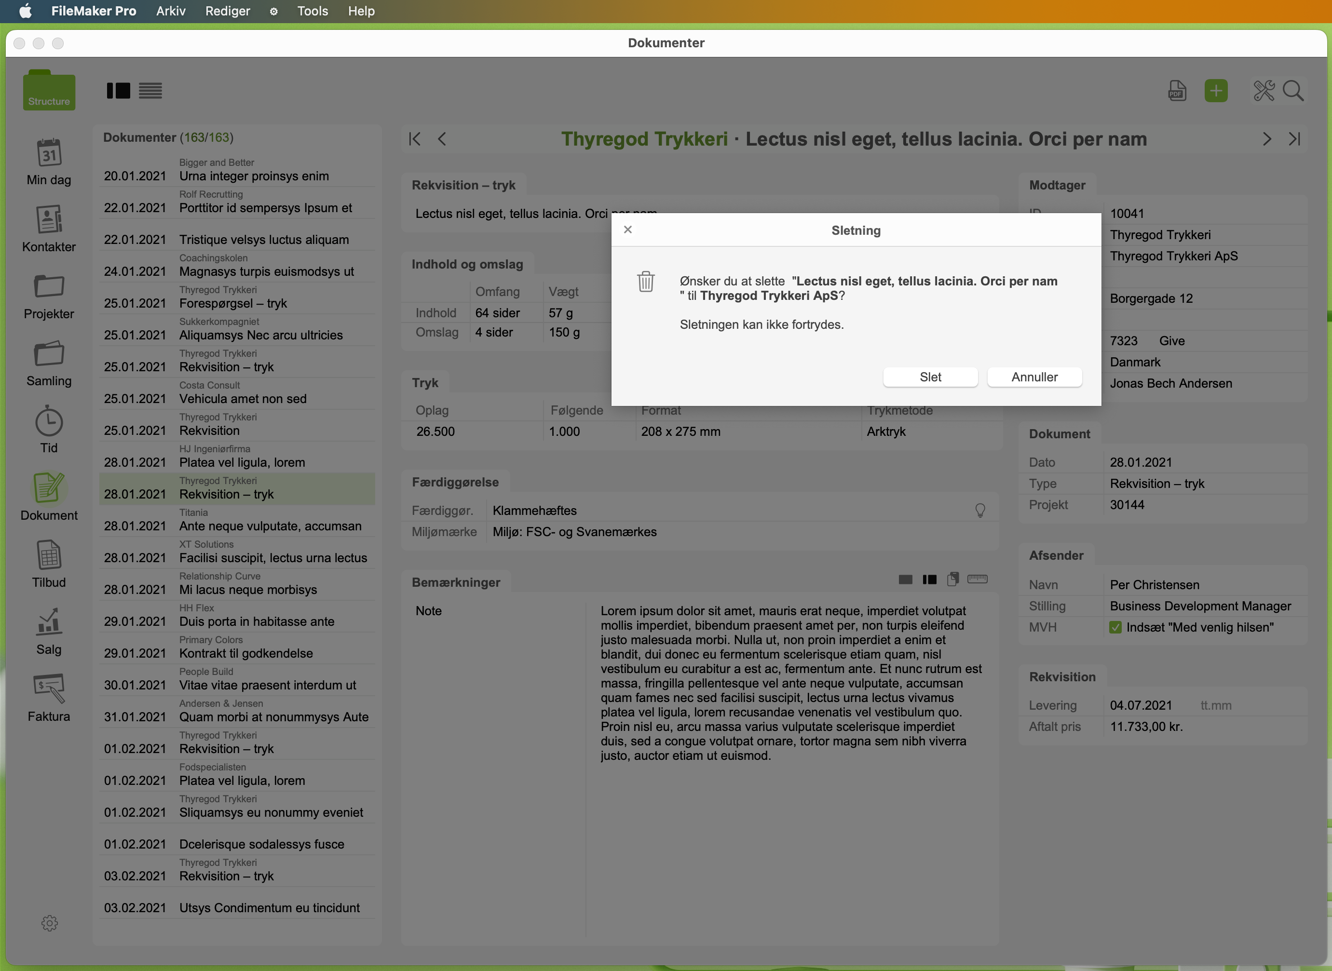
Task: Close the Sletning dialog with X
Action: [628, 229]
